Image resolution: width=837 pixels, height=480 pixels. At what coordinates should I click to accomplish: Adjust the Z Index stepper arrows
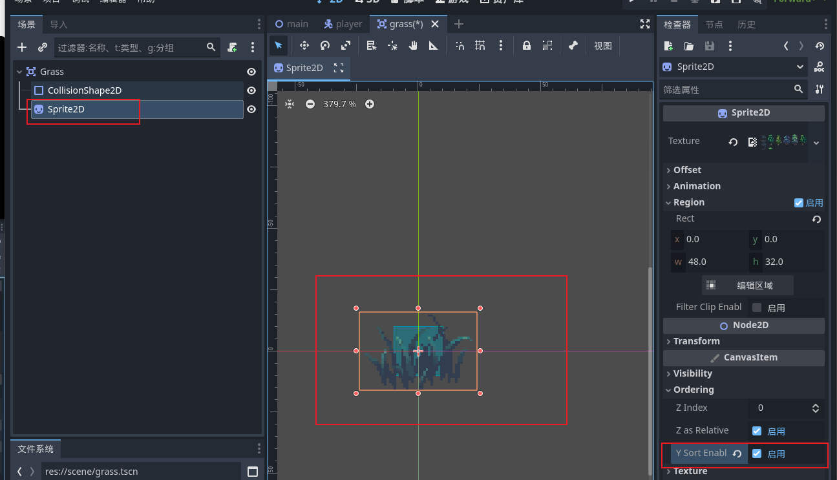click(816, 408)
